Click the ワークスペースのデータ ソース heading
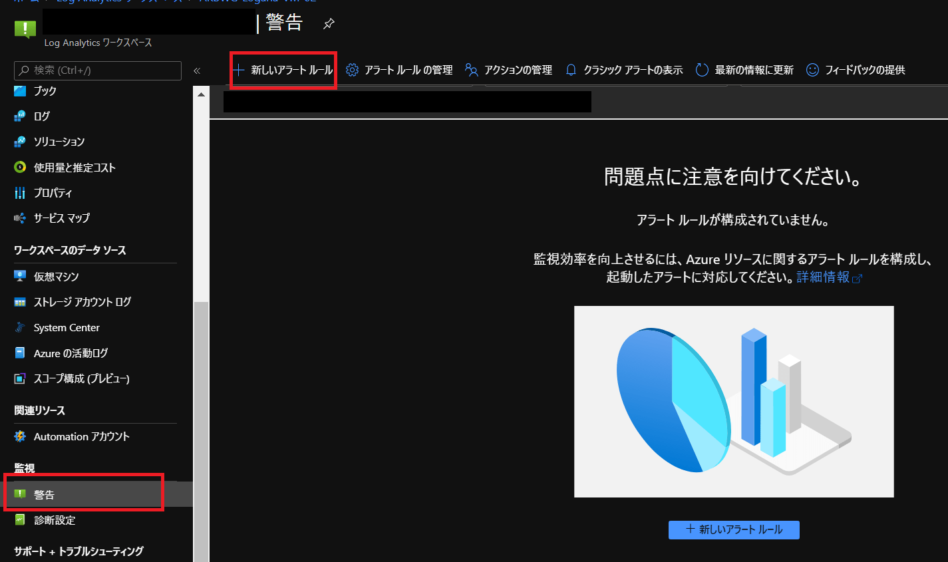948x562 pixels. [x=70, y=250]
